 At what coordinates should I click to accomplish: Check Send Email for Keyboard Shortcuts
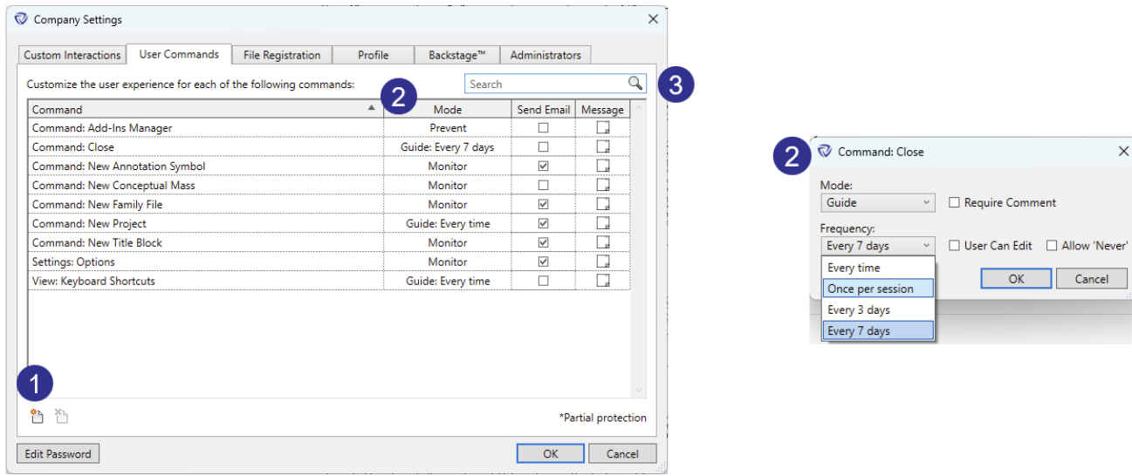[x=543, y=282]
